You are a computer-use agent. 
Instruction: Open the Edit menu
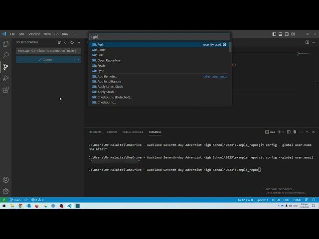pyautogui.click(x=21, y=34)
